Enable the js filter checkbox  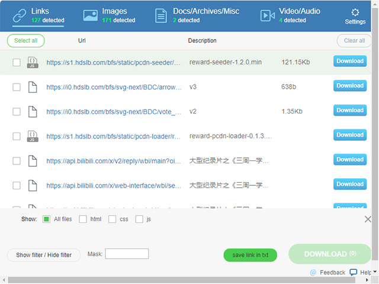click(x=139, y=219)
